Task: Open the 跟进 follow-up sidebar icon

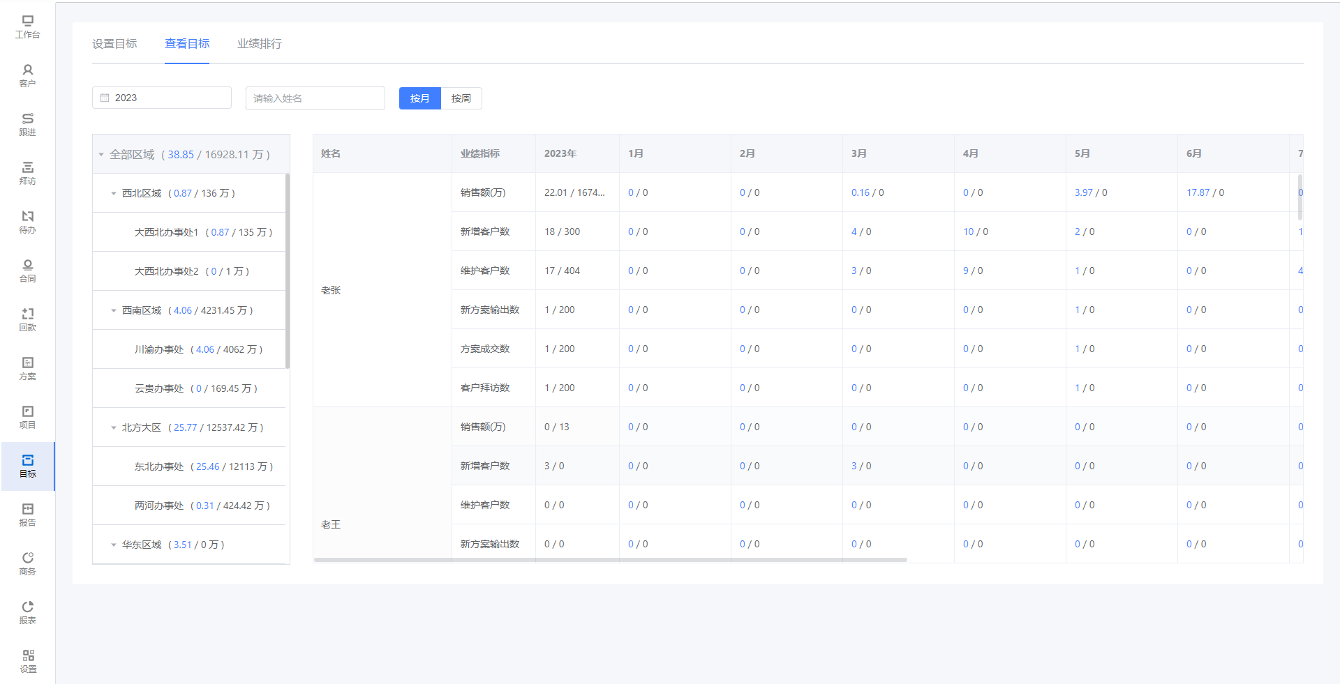Action: click(28, 124)
